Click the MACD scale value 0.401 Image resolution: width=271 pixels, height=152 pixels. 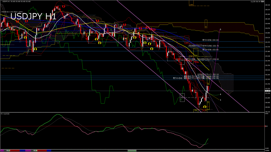(x=267, y=113)
